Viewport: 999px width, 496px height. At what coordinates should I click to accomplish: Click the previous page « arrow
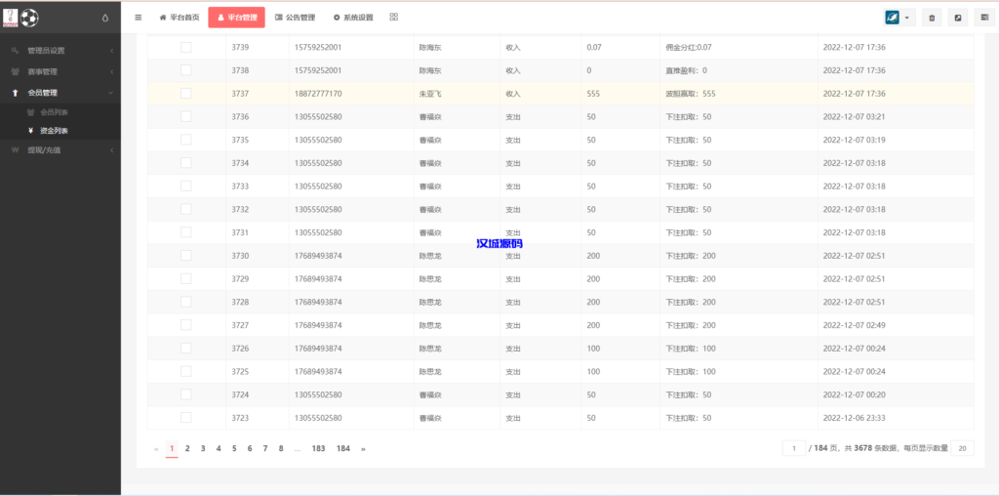(156, 449)
